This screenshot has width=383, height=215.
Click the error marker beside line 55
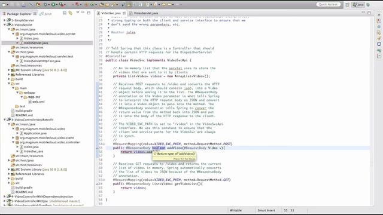[97, 148]
